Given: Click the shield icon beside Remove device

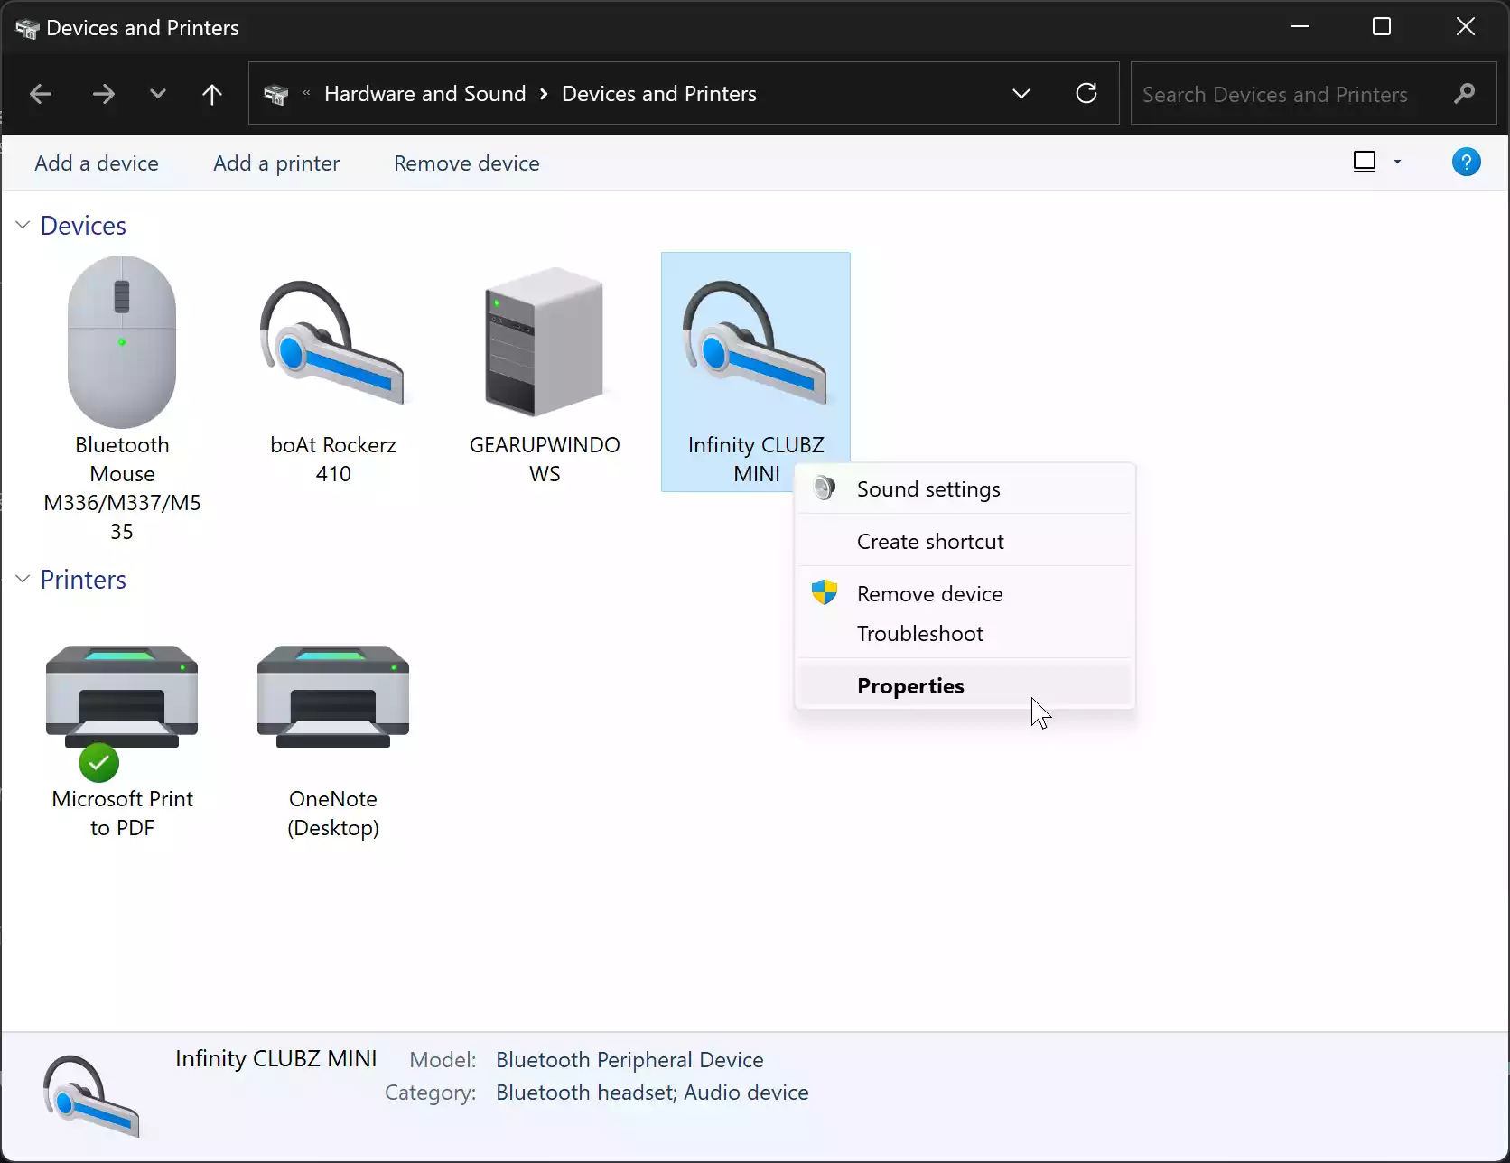Looking at the screenshot, I should pos(824,592).
